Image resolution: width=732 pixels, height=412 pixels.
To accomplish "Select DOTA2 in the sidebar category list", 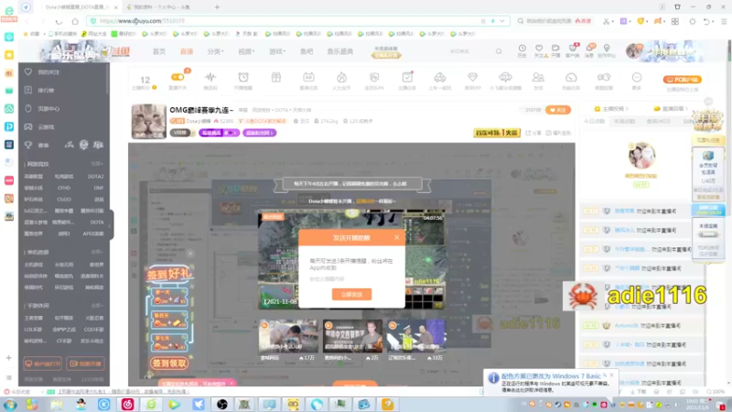I will pyautogui.click(x=96, y=177).
